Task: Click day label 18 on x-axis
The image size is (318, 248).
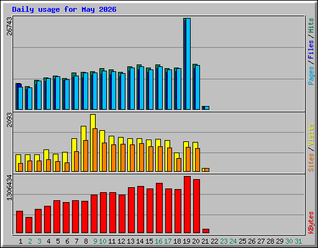Action: click(x=177, y=241)
